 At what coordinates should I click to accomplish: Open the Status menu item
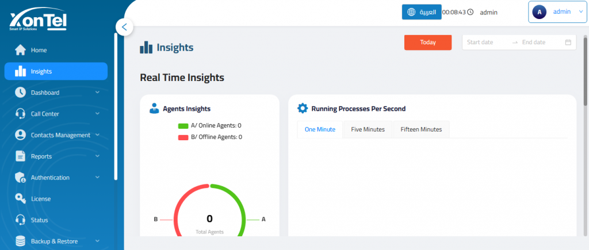click(56, 220)
